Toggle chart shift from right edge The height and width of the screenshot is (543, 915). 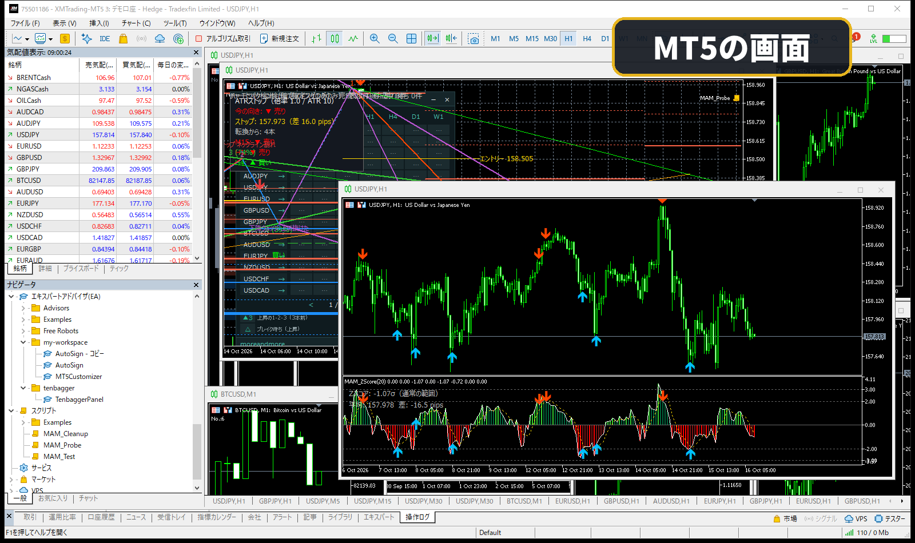[x=451, y=39]
